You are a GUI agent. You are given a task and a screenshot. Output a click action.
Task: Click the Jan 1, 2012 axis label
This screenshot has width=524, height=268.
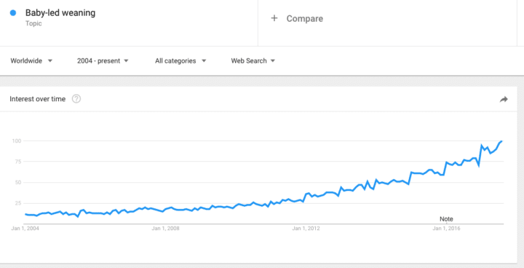(x=306, y=229)
